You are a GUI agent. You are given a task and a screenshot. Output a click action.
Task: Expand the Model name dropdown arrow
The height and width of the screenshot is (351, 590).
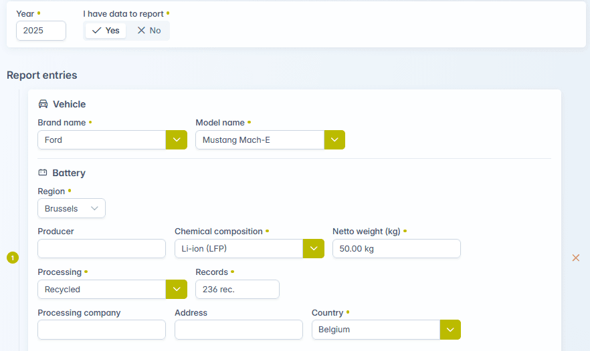click(334, 140)
